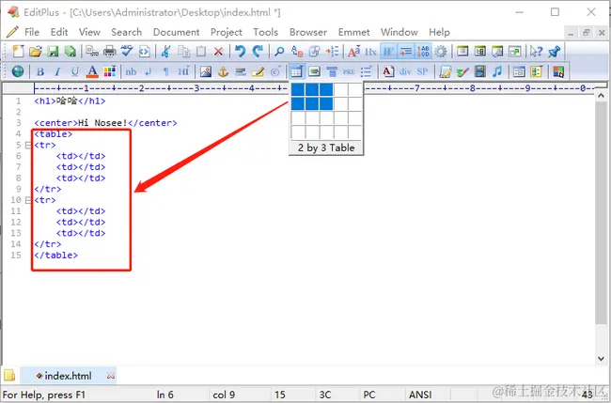The width and height of the screenshot is (611, 403).
Task: Apply Underline with the U icon
Action: pyautogui.click(x=75, y=71)
